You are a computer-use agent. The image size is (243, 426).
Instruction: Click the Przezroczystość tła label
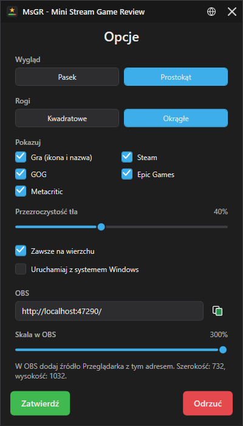click(46, 212)
